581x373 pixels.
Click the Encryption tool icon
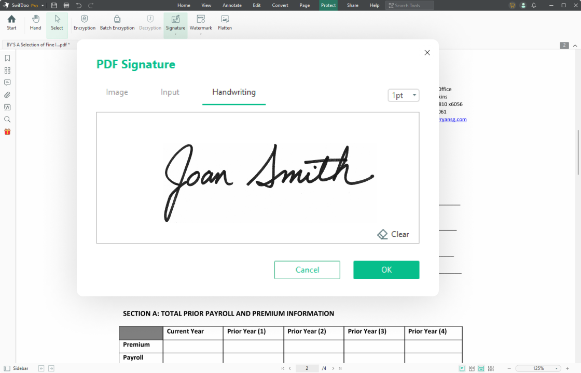pyautogui.click(x=84, y=19)
